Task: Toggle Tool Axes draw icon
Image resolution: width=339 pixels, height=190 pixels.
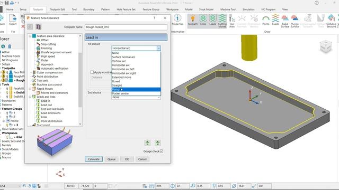Action: coord(232,21)
